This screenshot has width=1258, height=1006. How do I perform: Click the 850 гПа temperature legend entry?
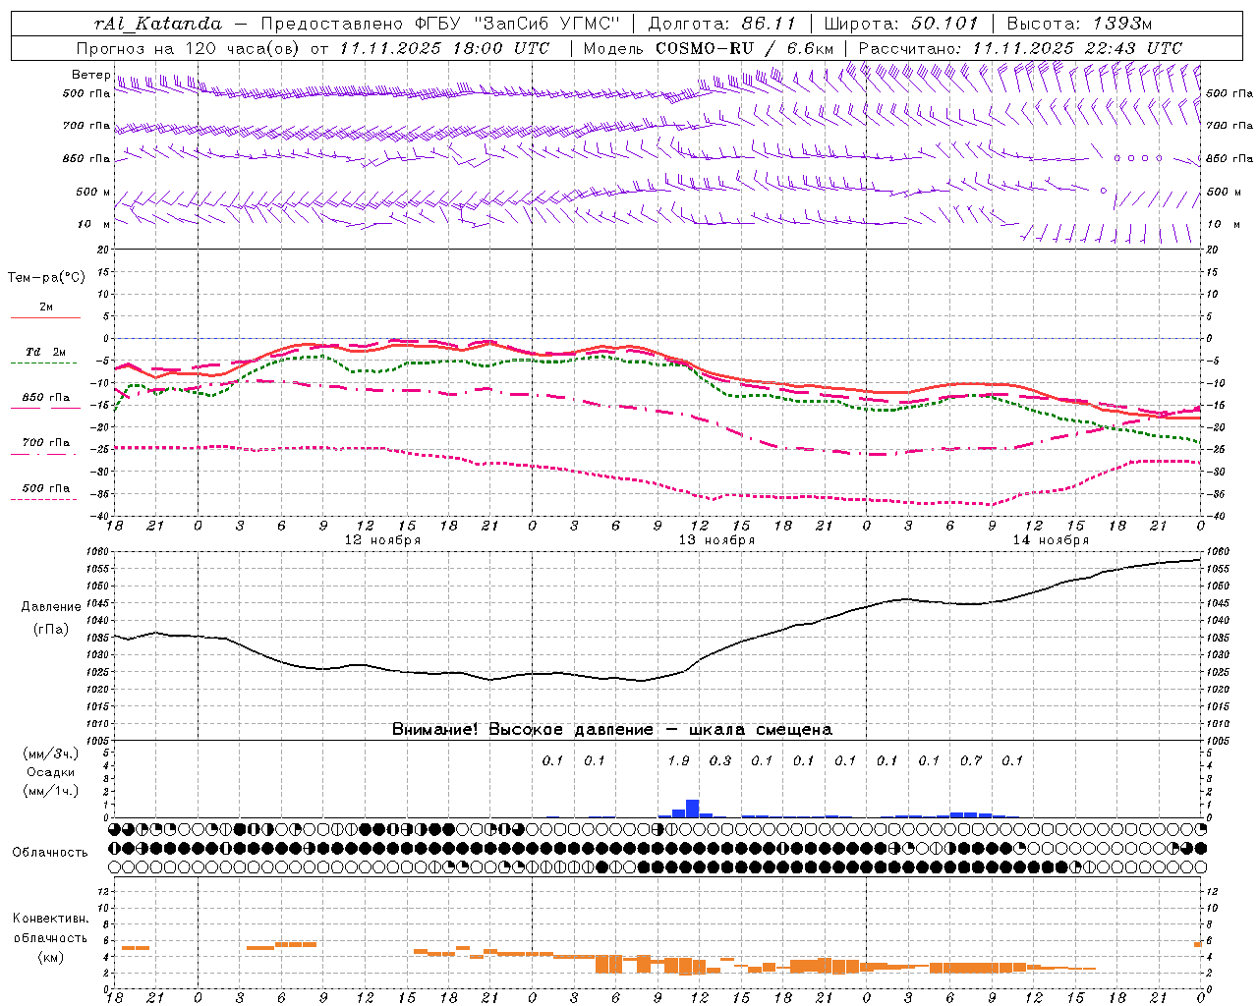(46, 398)
